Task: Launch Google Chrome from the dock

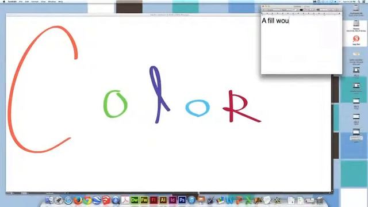Action: pos(87,200)
